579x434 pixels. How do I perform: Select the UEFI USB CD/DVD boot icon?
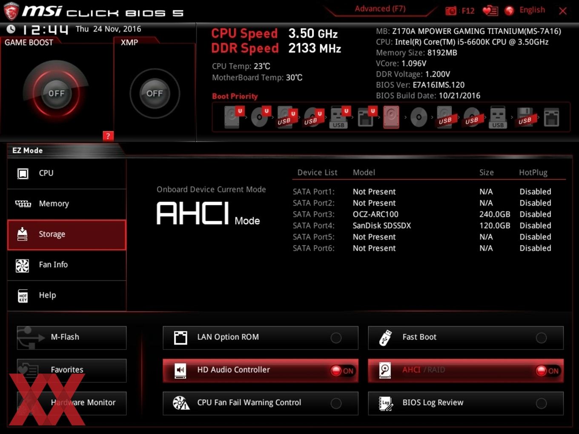coord(313,117)
